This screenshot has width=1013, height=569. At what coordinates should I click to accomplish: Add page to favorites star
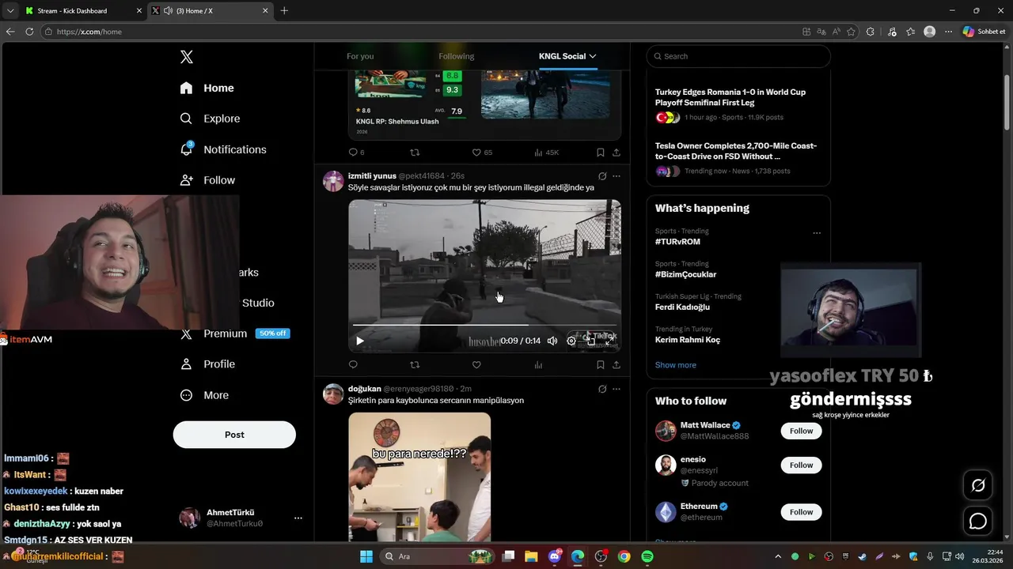point(851,32)
